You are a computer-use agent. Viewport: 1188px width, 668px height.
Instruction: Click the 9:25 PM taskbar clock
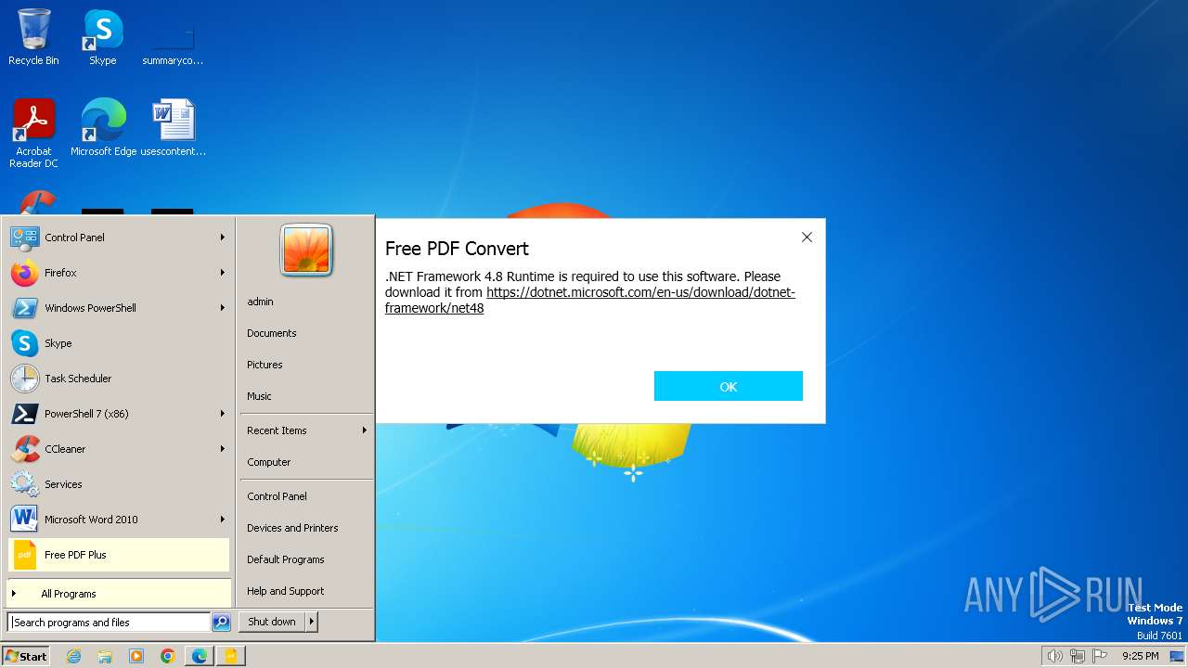(x=1140, y=656)
